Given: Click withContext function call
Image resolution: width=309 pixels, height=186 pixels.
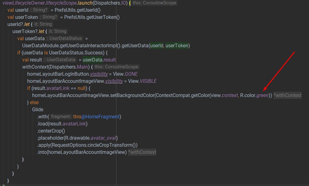Looking at the screenshot, I should tap(35, 67).
